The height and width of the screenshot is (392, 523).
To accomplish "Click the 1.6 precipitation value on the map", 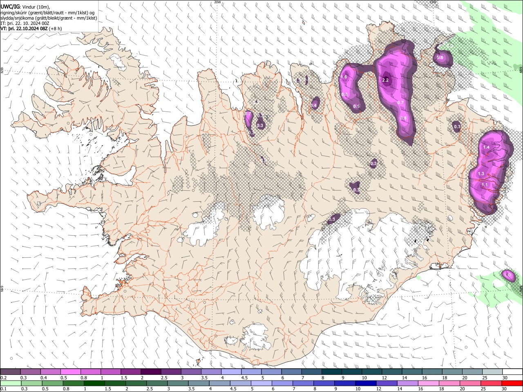I will pyautogui.click(x=344, y=77).
